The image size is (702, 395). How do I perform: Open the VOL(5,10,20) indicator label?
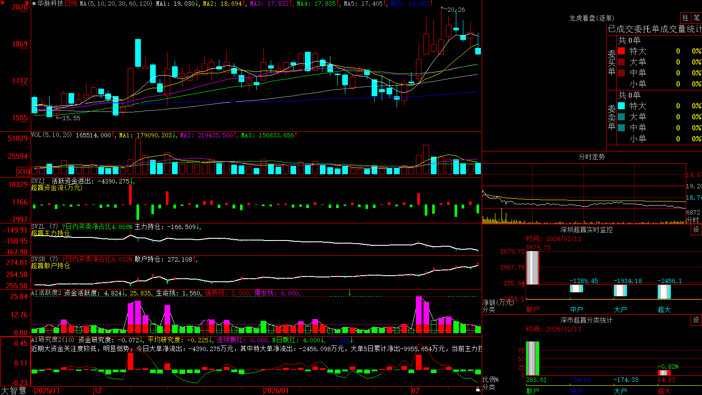pyautogui.click(x=51, y=135)
